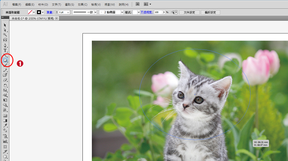Expand the stroke color dropdown arrow
Image resolution: width=288 pixels, height=161 pixels.
point(43,12)
